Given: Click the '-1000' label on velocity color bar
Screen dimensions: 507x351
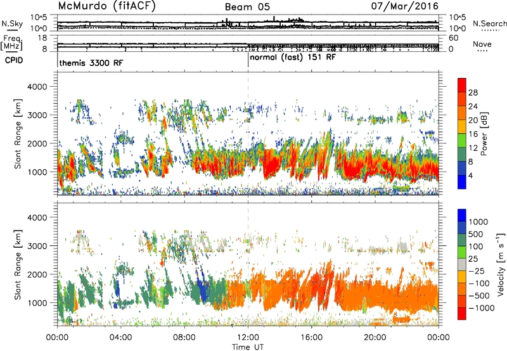Looking at the screenshot, I should coord(481,308).
